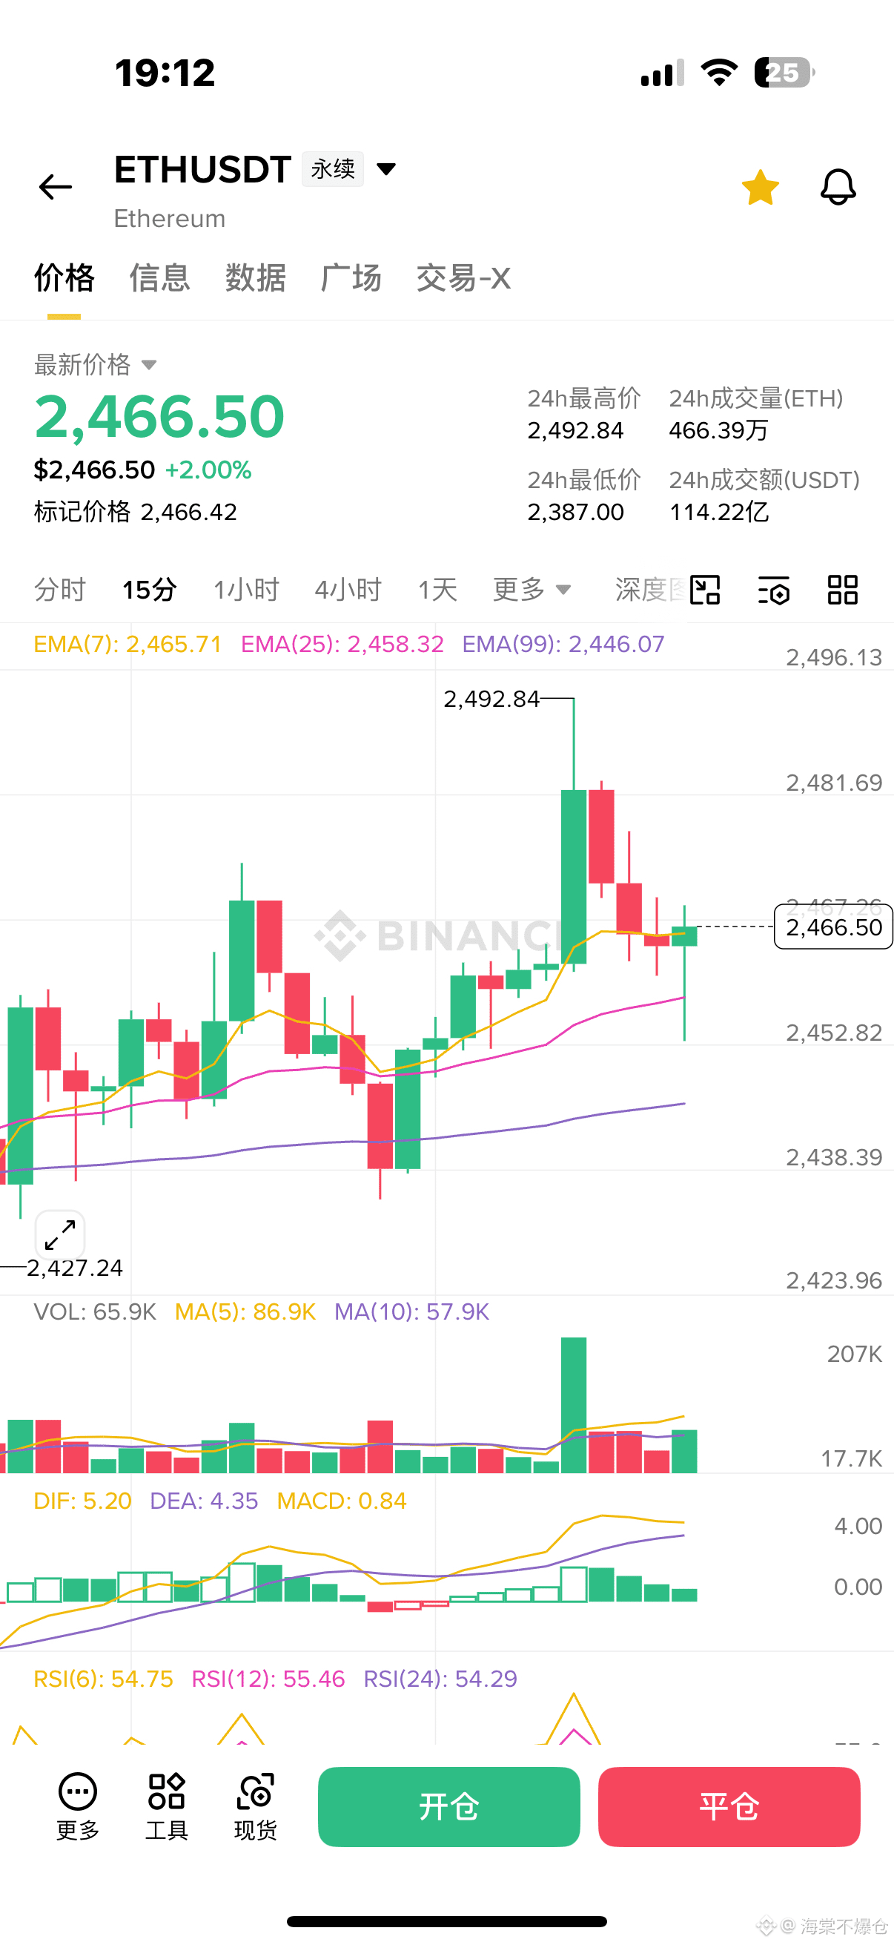This screenshot has height=1945, width=894.
Task: Switch to the 交易-X tab
Action: 463,278
